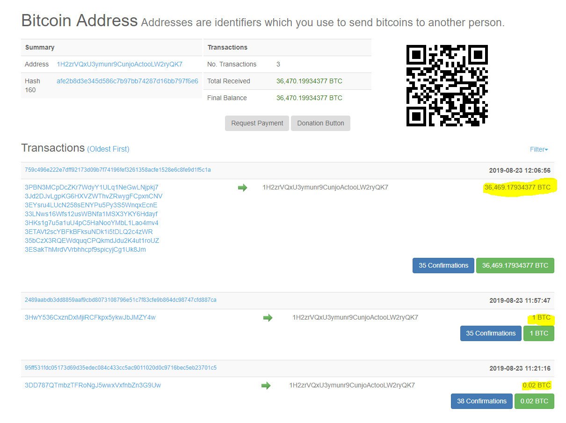The height and width of the screenshot is (423, 566).
Task: Click the green arrow in the 0.02 BTC transaction
Action: pos(266,386)
